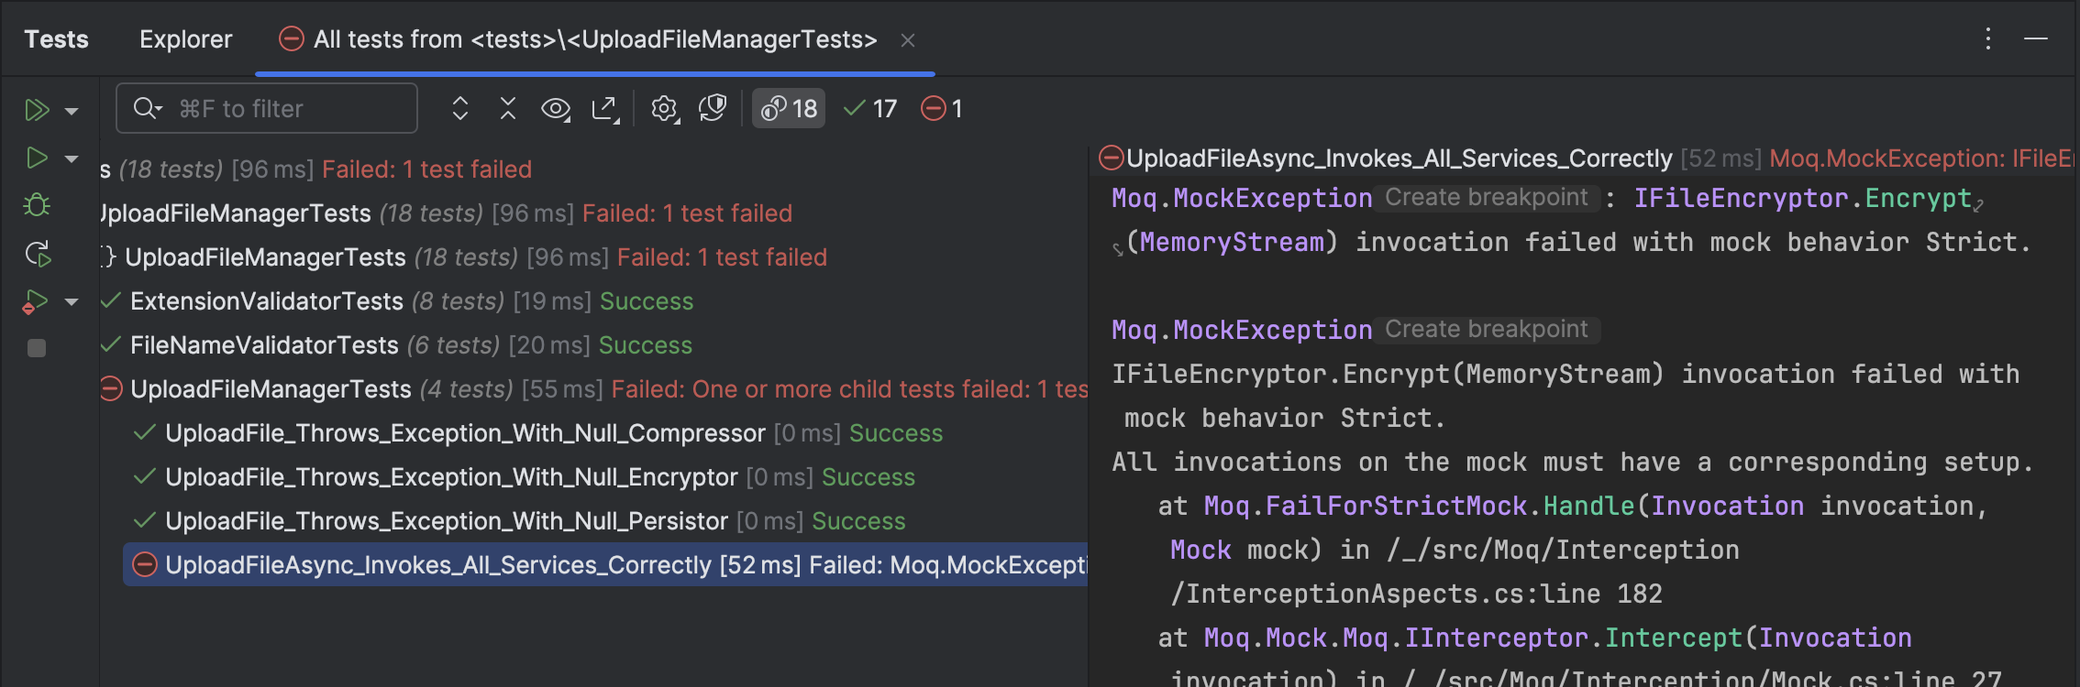Toggle the total 18 tests filter

pos(789,109)
